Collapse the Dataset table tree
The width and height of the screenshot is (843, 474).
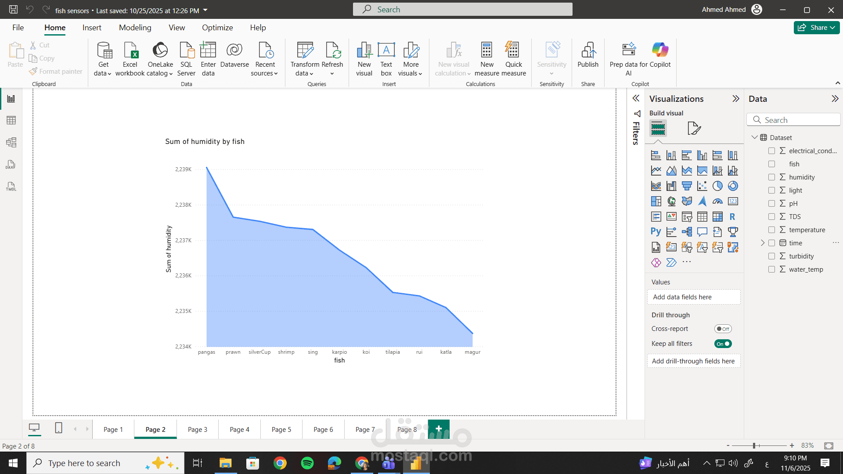(x=754, y=137)
